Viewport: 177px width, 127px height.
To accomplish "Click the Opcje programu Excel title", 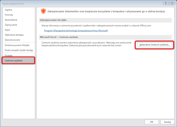I will (13, 4).
